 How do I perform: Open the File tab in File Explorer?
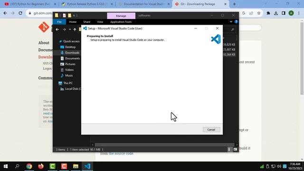click(x=59, y=22)
